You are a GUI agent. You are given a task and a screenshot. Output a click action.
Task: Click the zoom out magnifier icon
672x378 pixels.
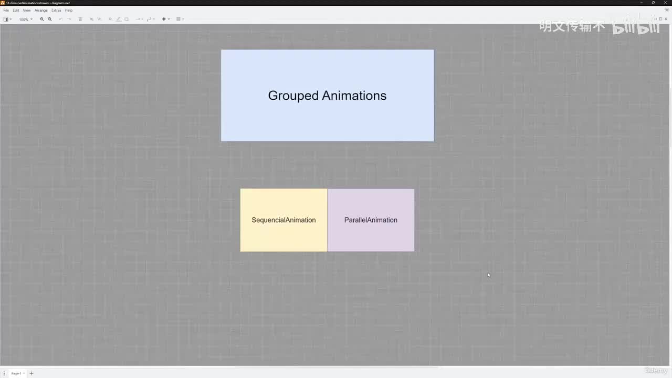[50, 19]
